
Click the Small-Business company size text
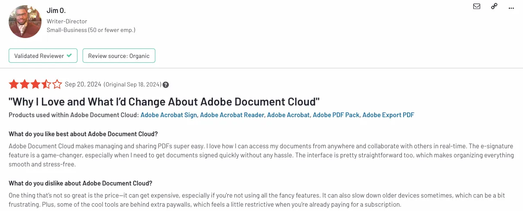[91, 30]
